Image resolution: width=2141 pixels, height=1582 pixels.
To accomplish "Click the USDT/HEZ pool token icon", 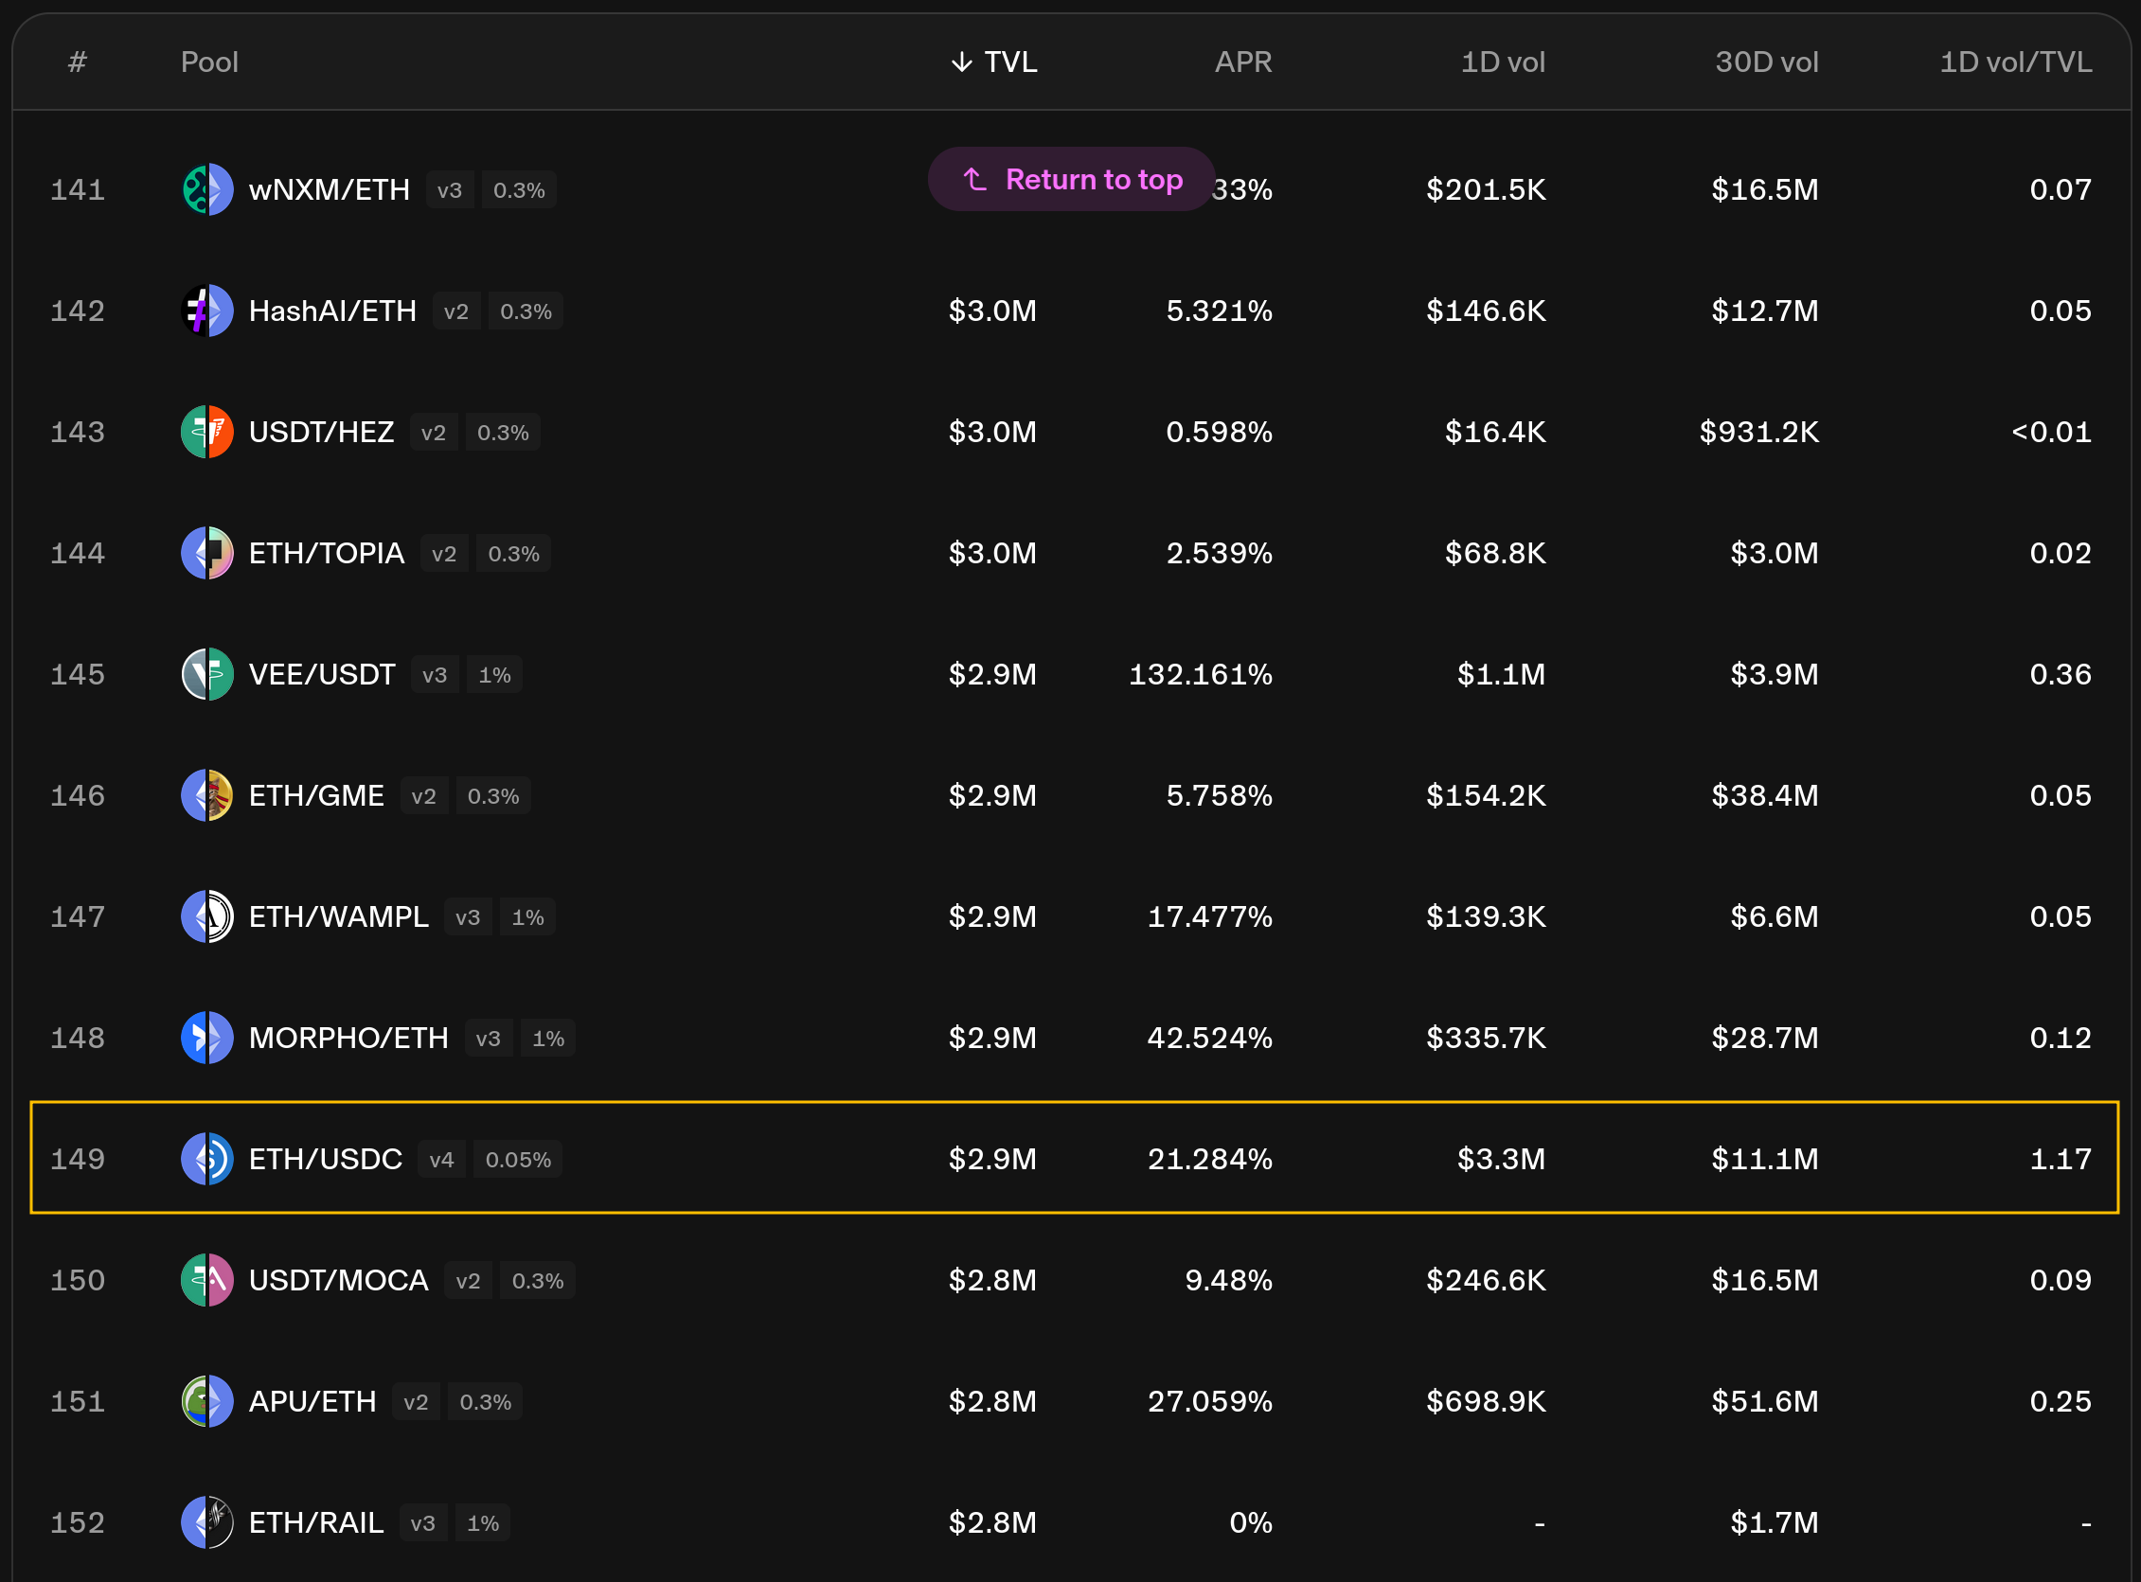I will [x=207, y=432].
